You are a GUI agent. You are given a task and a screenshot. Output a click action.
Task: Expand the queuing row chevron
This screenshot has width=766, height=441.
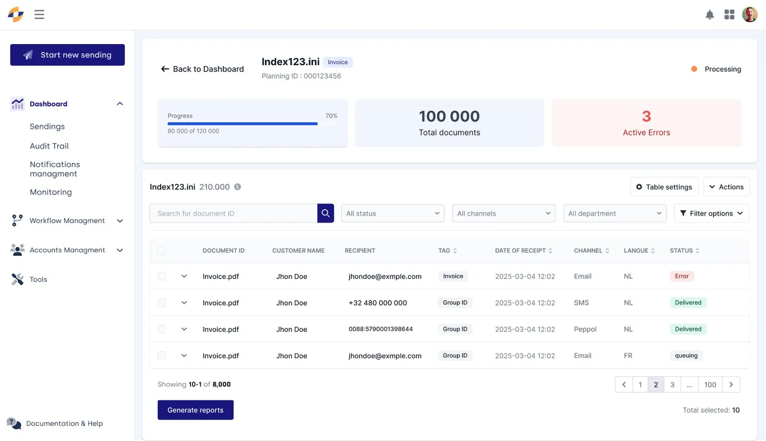(x=184, y=355)
